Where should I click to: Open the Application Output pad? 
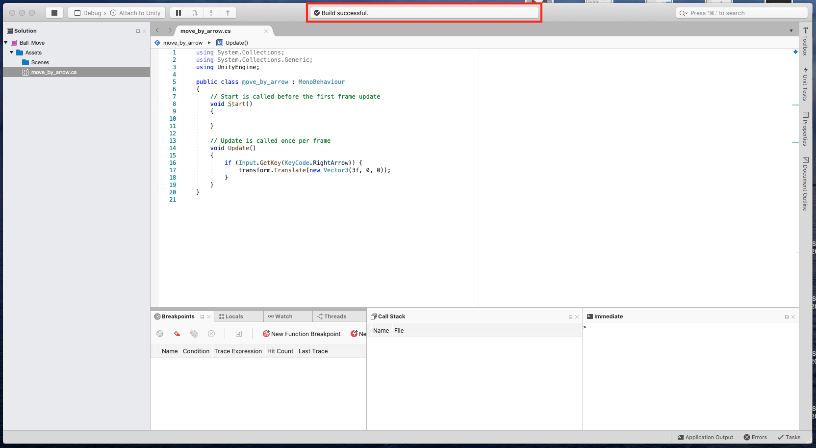[x=705, y=437]
